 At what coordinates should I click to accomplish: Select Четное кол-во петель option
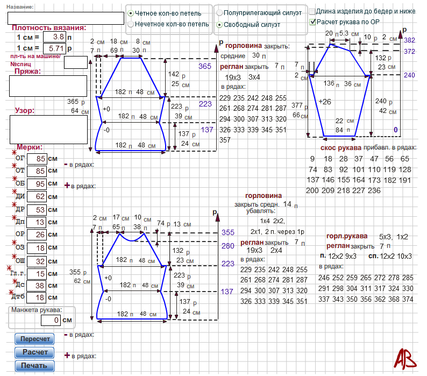[x=131, y=13]
